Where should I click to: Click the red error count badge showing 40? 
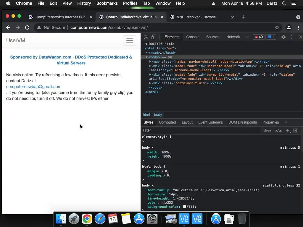point(259,37)
